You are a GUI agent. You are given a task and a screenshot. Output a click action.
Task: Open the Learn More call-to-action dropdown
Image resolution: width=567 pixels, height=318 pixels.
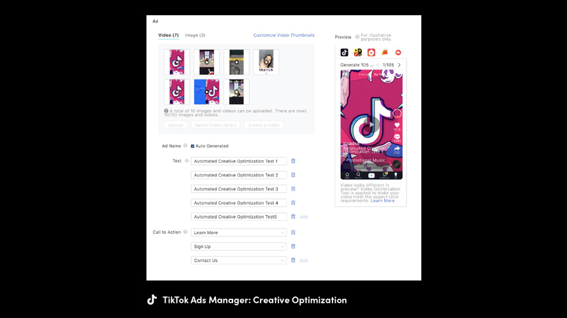pyautogui.click(x=239, y=232)
